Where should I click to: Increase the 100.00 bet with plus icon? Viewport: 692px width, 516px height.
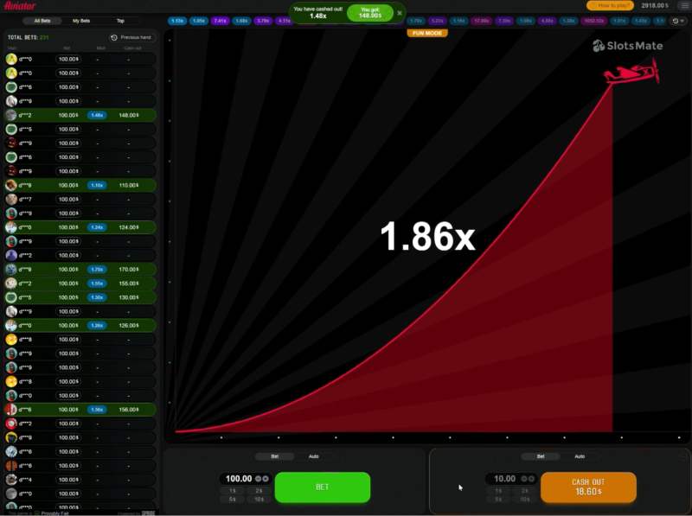pos(266,479)
